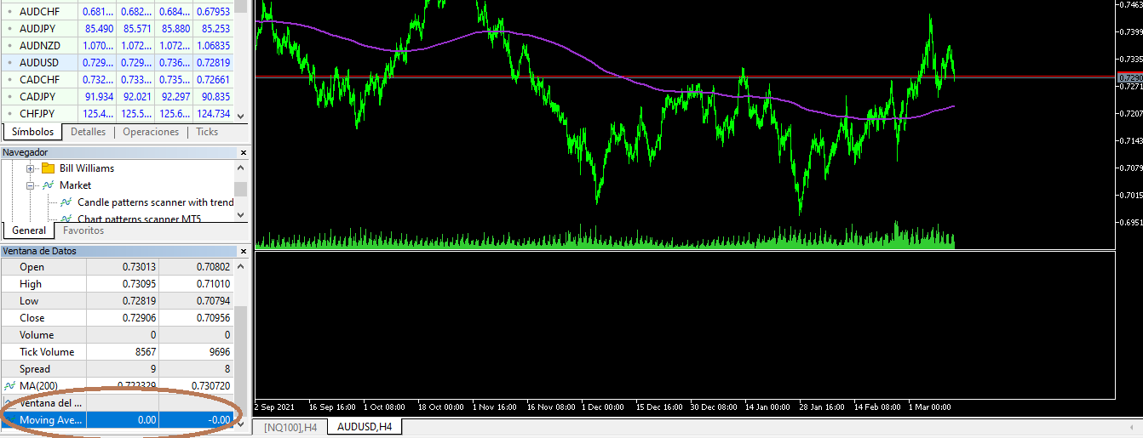Click Navegador scrollbar up arrow
Screen dimensions: 1143x438
pos(241,167)
